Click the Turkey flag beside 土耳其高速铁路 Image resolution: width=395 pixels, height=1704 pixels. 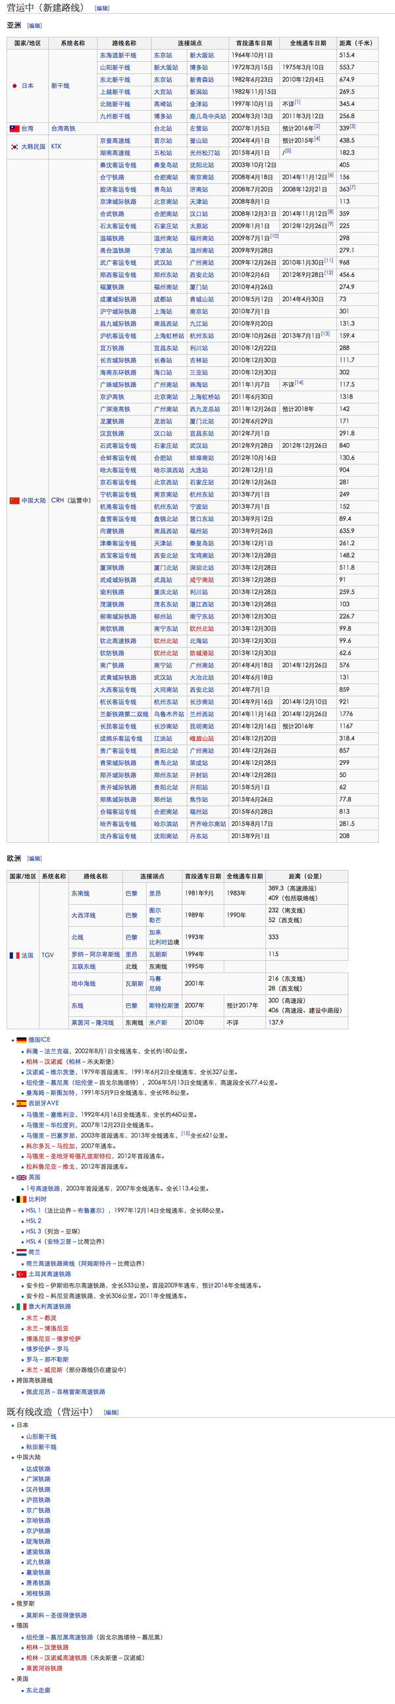22,1274
